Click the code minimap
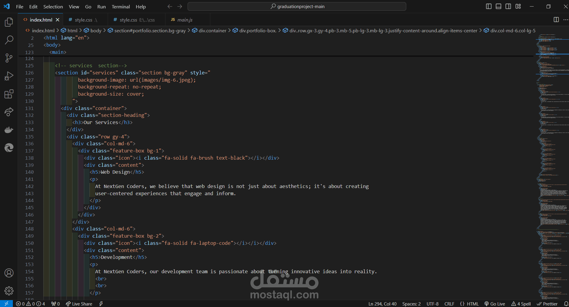 (552, 167)
